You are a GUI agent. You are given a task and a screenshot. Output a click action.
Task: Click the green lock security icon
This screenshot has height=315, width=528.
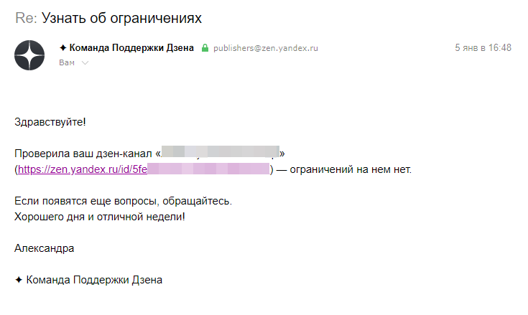(x=205, y=48)
